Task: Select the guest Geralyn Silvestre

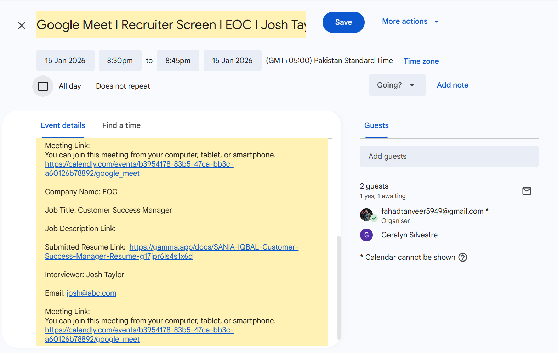Action: (409, 235)
